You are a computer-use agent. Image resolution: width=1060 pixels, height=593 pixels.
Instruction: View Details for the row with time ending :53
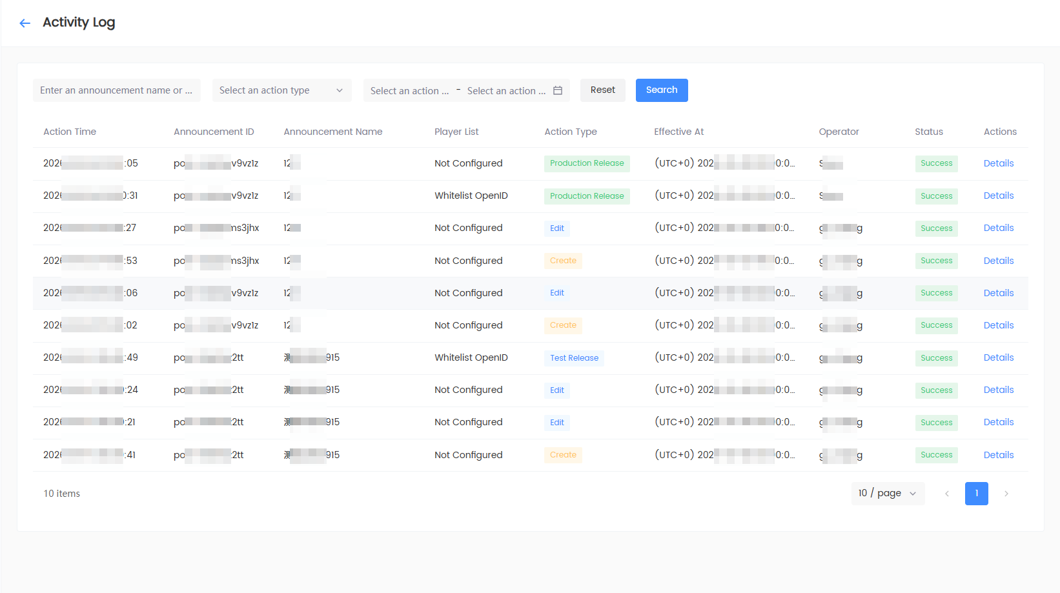(999, 261)
